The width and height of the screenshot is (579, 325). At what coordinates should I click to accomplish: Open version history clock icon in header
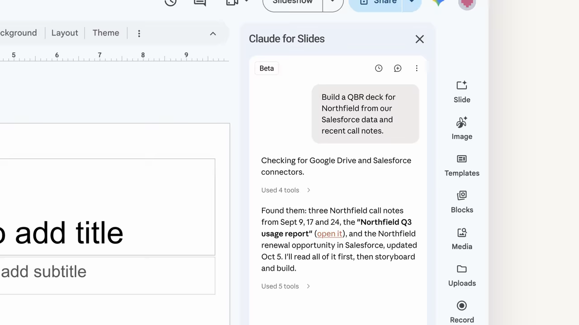click(x=171, y=2)
